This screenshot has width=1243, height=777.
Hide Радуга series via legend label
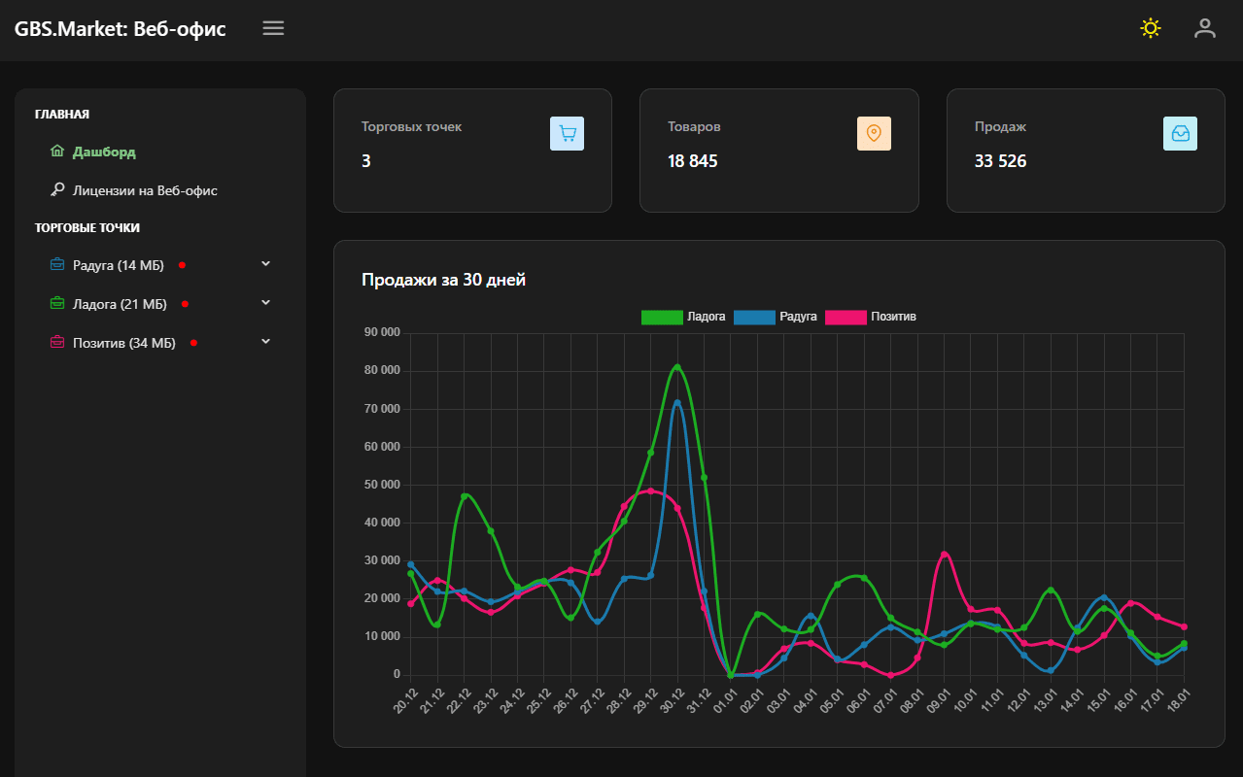[797, 317]
